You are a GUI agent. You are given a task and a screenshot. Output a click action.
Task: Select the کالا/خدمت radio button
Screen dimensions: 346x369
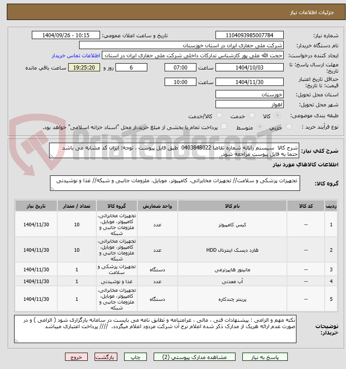(219, 115)
